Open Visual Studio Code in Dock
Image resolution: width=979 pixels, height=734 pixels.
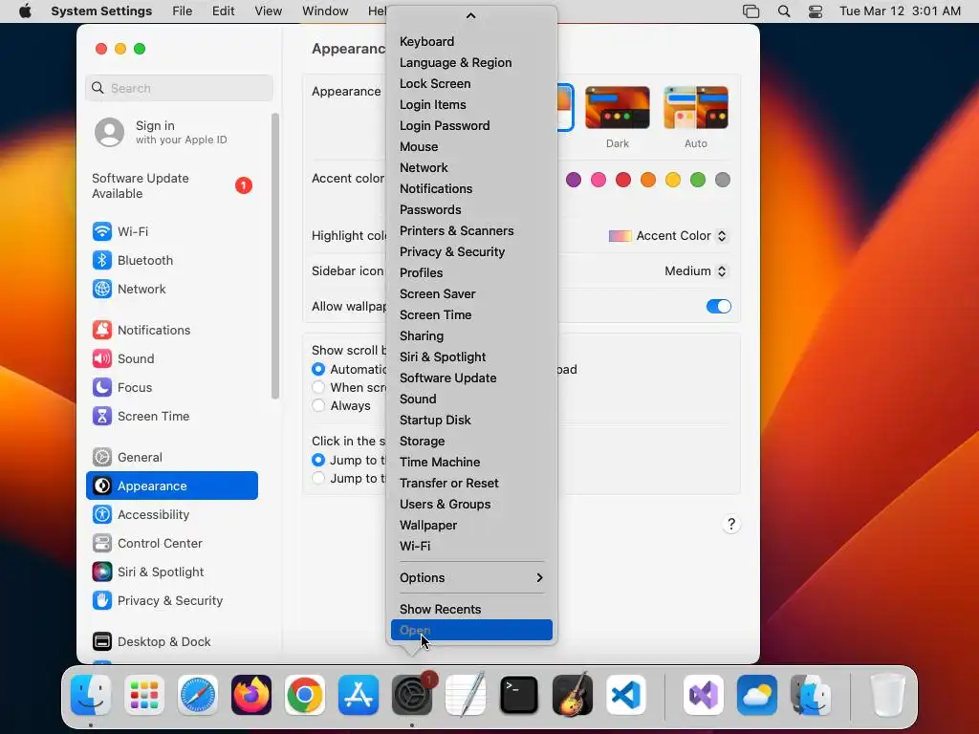(625, 695)
